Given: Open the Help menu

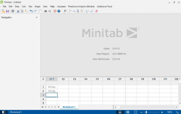Looking at the screenshot, I should point(52,6).
